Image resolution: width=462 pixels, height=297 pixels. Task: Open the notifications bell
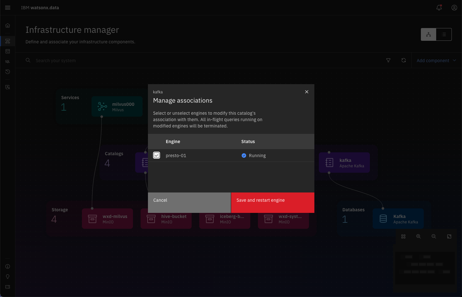[439, 8]
